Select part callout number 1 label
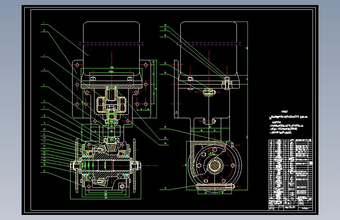Screen dimensions: 340x220 [44, 23]
